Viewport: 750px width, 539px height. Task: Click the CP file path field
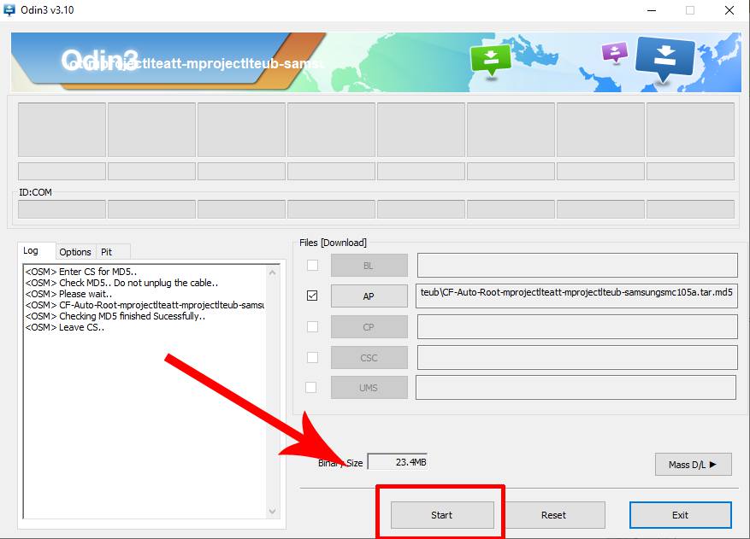point(577,327)
